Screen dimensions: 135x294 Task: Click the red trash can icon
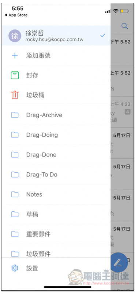15,95
